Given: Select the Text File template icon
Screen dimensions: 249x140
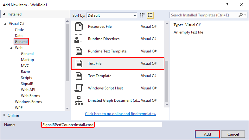Looking at the screenshot, I should click(x=78, y=64).
